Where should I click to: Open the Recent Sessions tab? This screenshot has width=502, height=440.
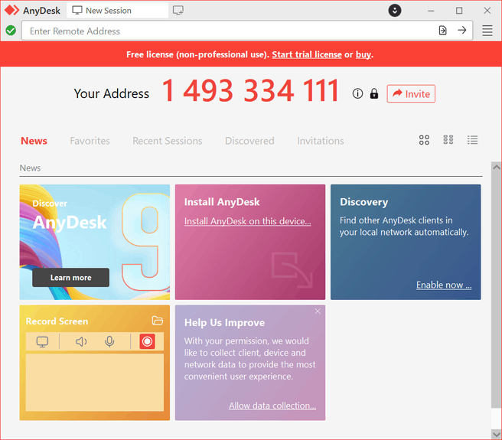pos(168,141)
